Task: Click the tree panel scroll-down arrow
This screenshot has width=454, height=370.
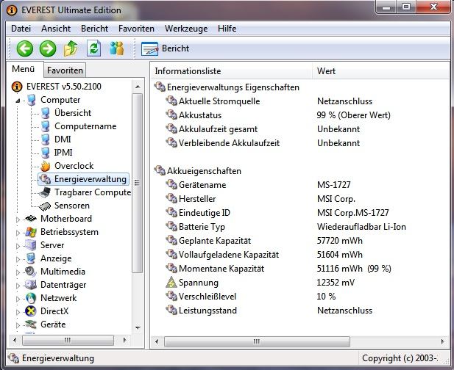Action: (x=138, y=328)
